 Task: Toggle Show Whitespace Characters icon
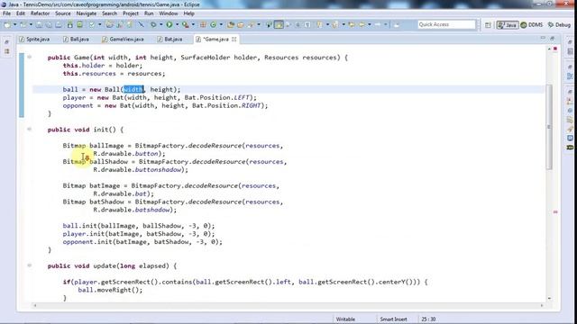[307, 25]
